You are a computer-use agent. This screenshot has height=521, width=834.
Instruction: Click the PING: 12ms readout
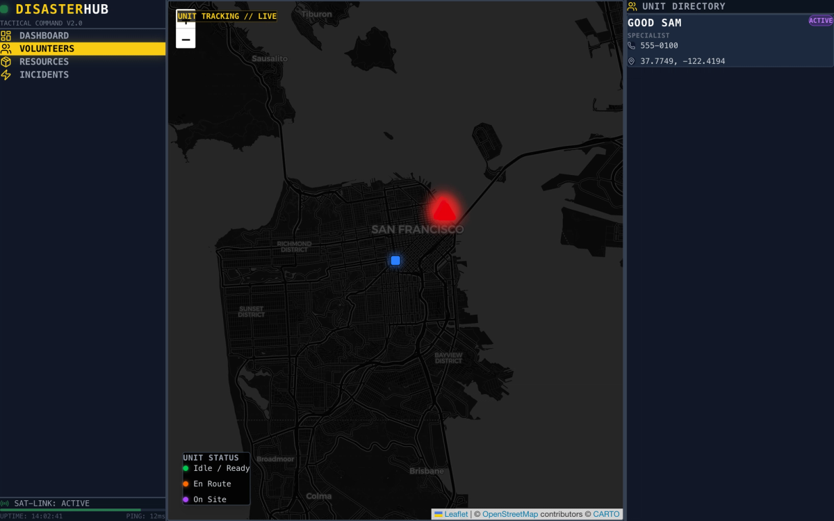(x=146, y=516)
